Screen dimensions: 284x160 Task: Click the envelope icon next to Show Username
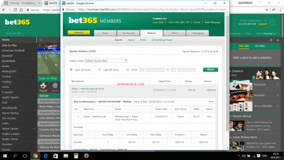point(265,21)
